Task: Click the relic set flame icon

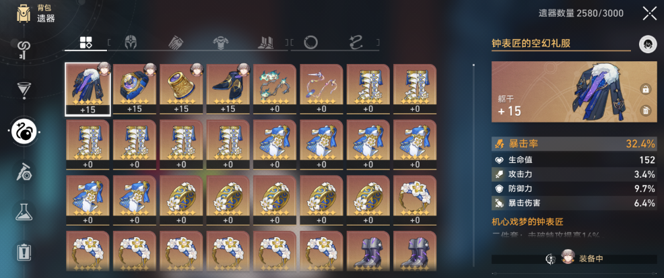Action: 648,44
